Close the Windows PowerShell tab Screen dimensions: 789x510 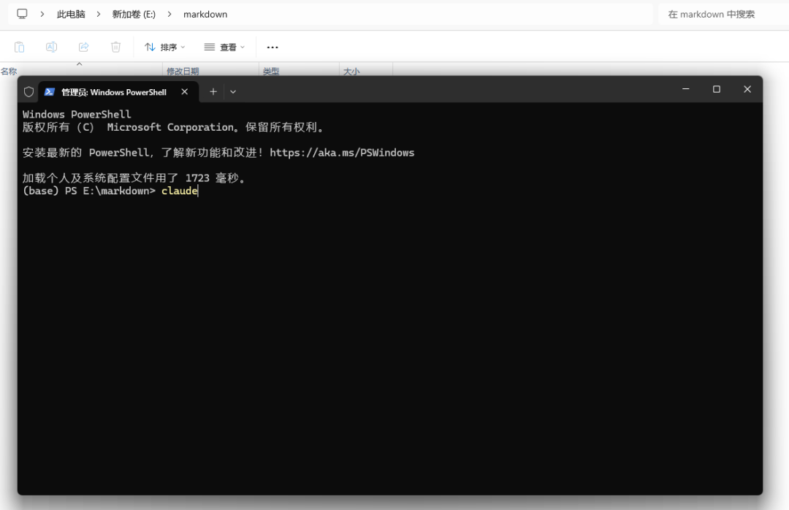tap(185, 91)
